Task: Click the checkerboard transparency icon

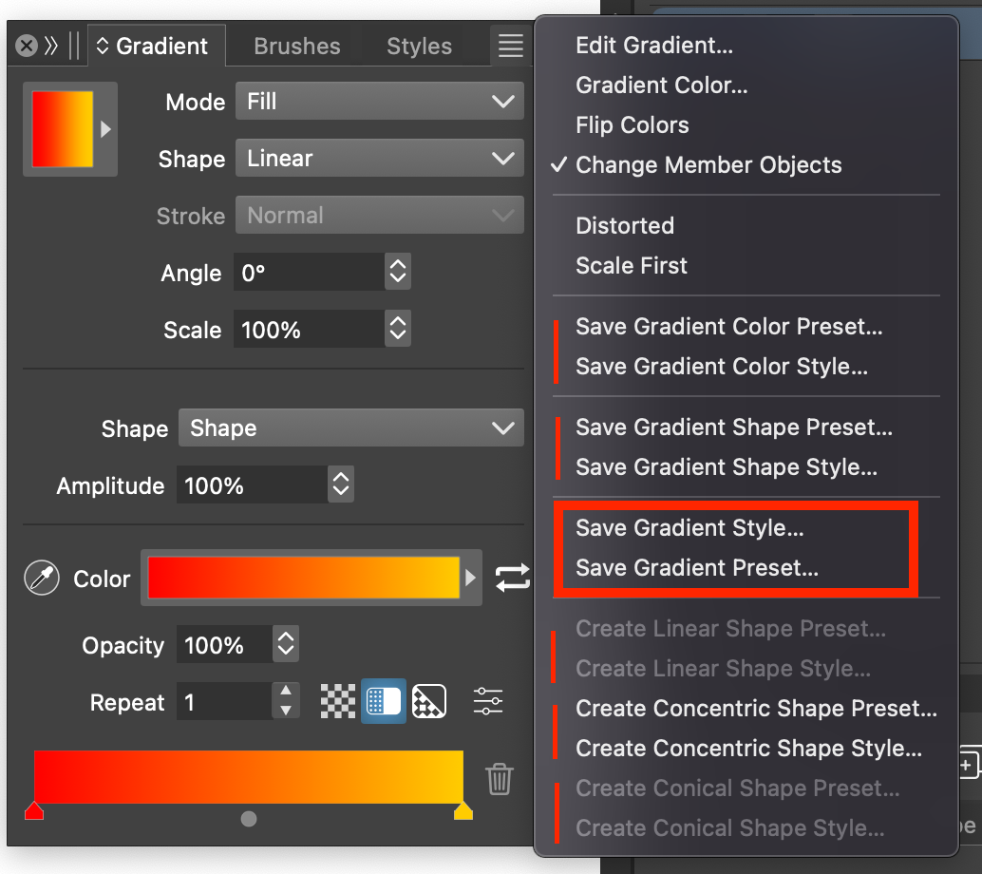Action: click(338, 702)
